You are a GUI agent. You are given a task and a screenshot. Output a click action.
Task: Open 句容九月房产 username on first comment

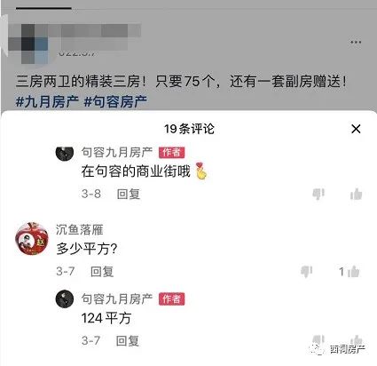[117, 152]
